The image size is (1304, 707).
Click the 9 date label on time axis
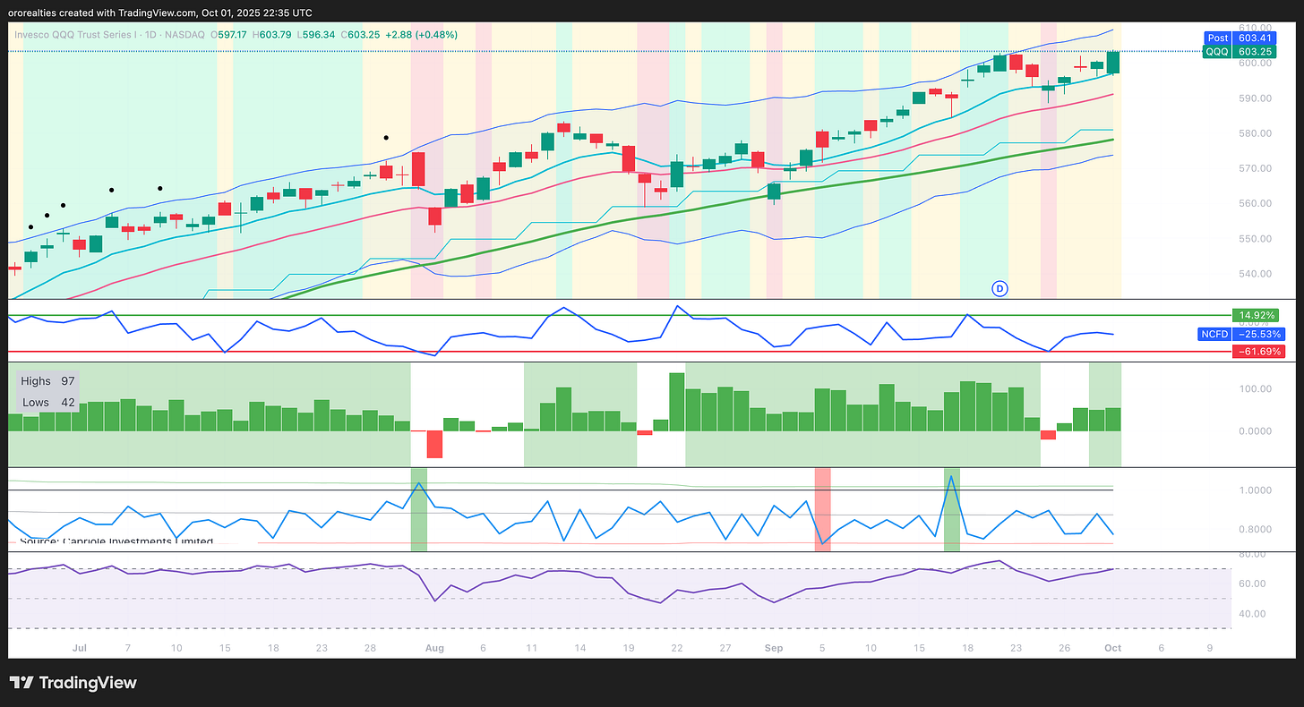(1210, 647)
